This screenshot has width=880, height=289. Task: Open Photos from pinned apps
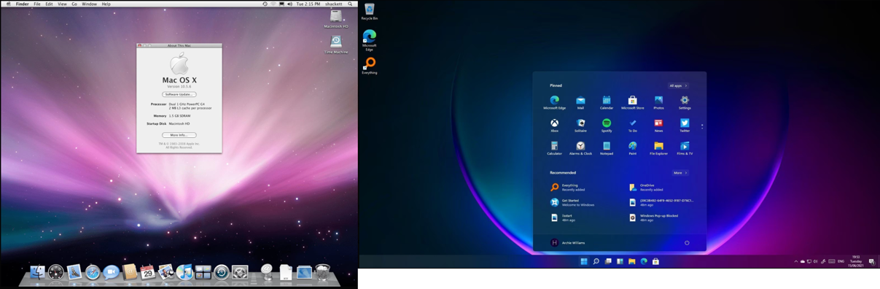(x=658, y=102)
